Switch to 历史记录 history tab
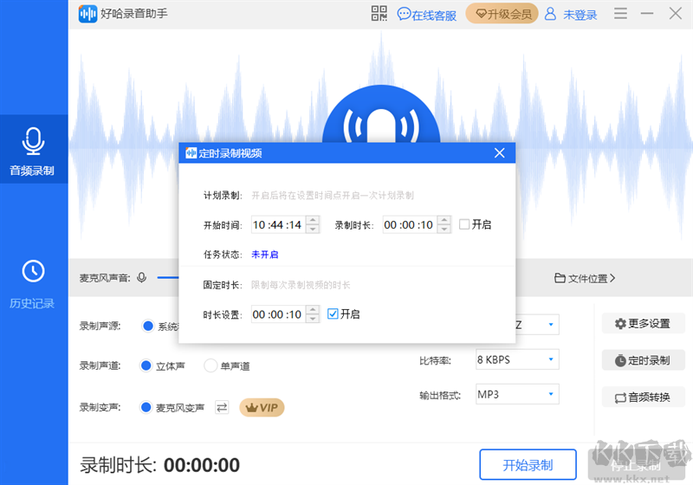 click(34, 284)
